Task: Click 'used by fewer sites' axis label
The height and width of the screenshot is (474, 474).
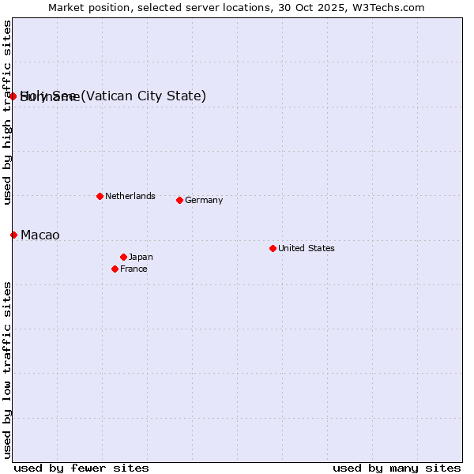Action: [81, 468]
